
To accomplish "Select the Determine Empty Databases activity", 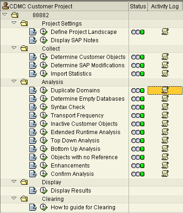I will click(x=88, y=99).
